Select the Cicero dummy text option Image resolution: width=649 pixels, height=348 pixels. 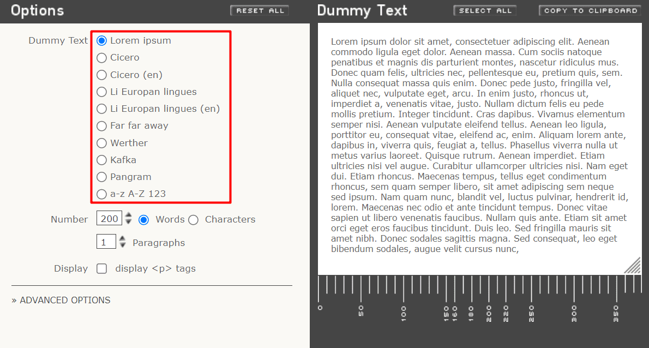click(x=101, y=58)
